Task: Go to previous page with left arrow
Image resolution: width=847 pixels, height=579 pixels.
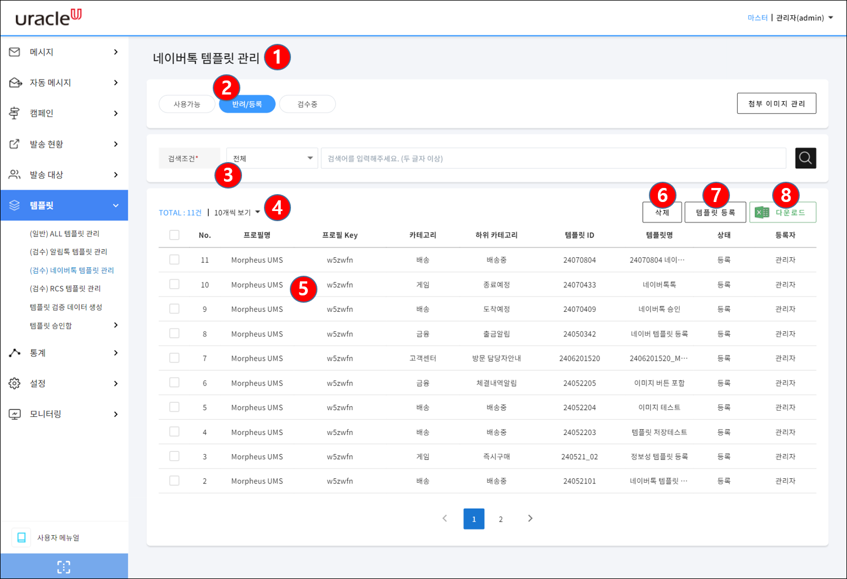Action: click(x=445, y=518)
